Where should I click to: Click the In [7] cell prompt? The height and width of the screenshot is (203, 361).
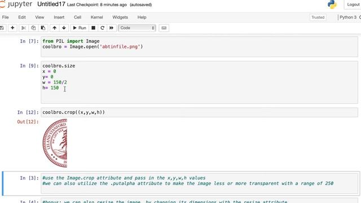click(x=29, y=41)
